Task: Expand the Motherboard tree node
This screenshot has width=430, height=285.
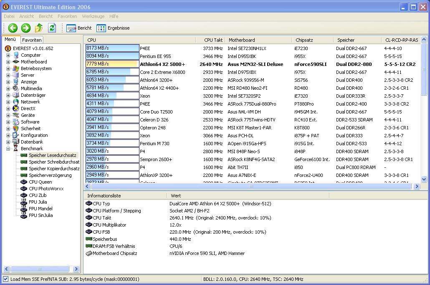Action: tap(8, 62)
